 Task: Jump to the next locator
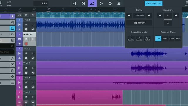[83, 4]
